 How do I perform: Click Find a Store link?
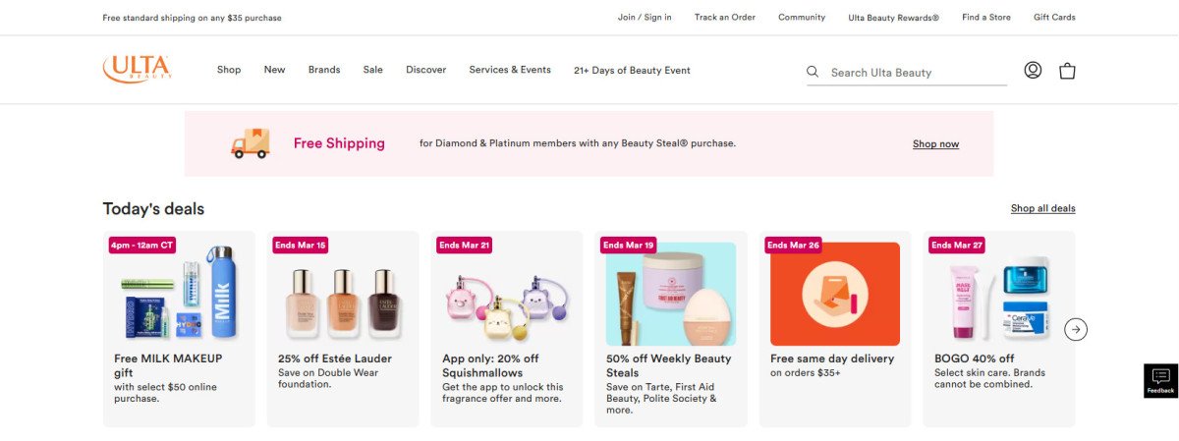tap(986, 18)
